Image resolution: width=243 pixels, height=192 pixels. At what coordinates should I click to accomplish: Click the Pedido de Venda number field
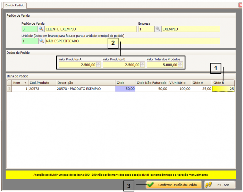(x=29, y=29)
